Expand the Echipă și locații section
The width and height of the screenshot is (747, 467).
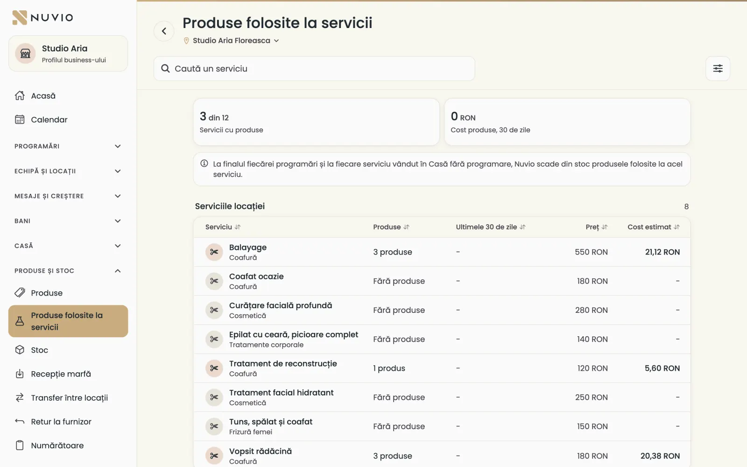click(68, 171)
